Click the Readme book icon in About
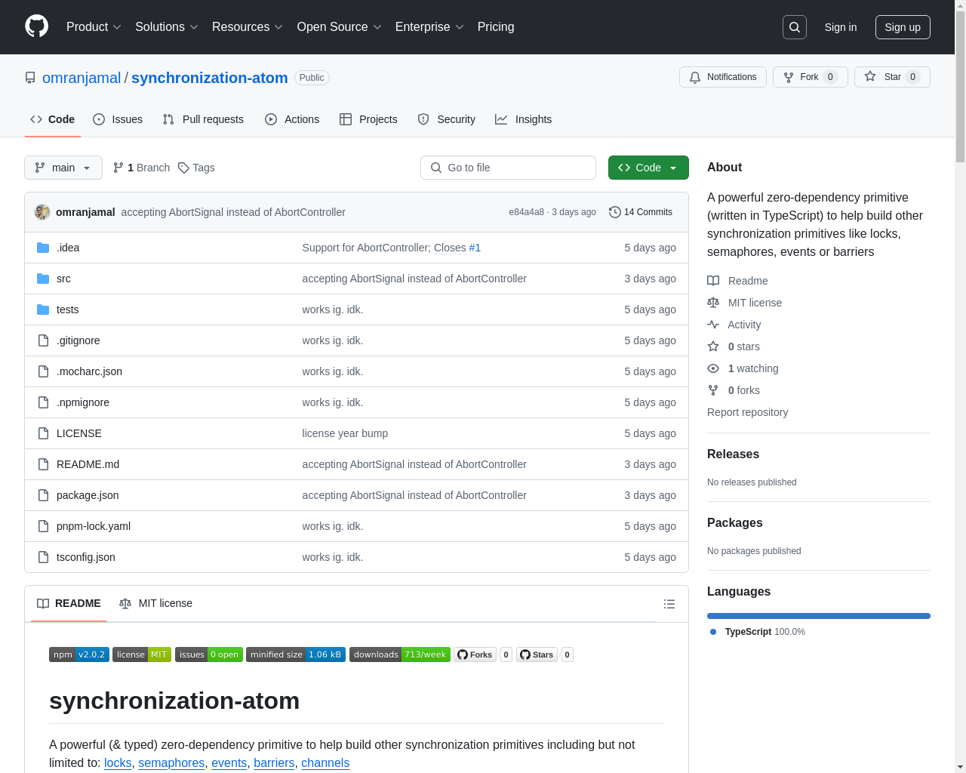The image size is (966, 773). (713, 281)
